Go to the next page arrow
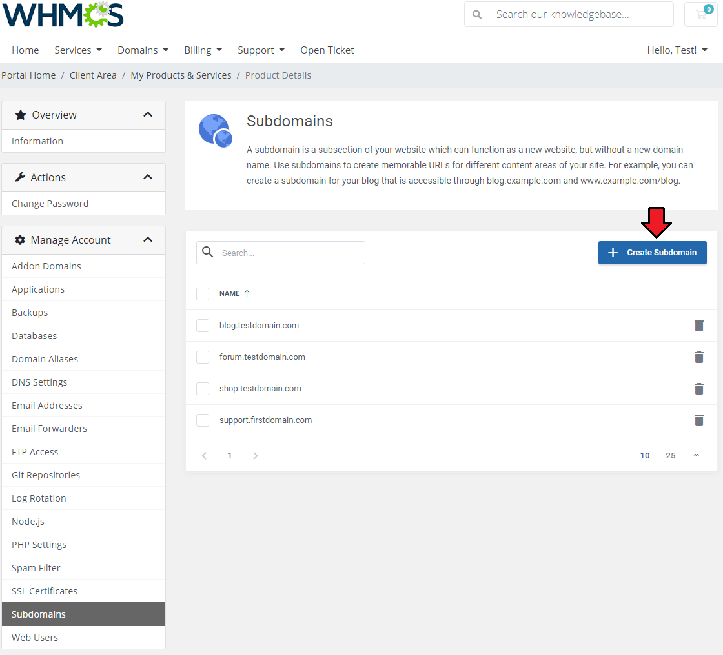 pos(256,456)
